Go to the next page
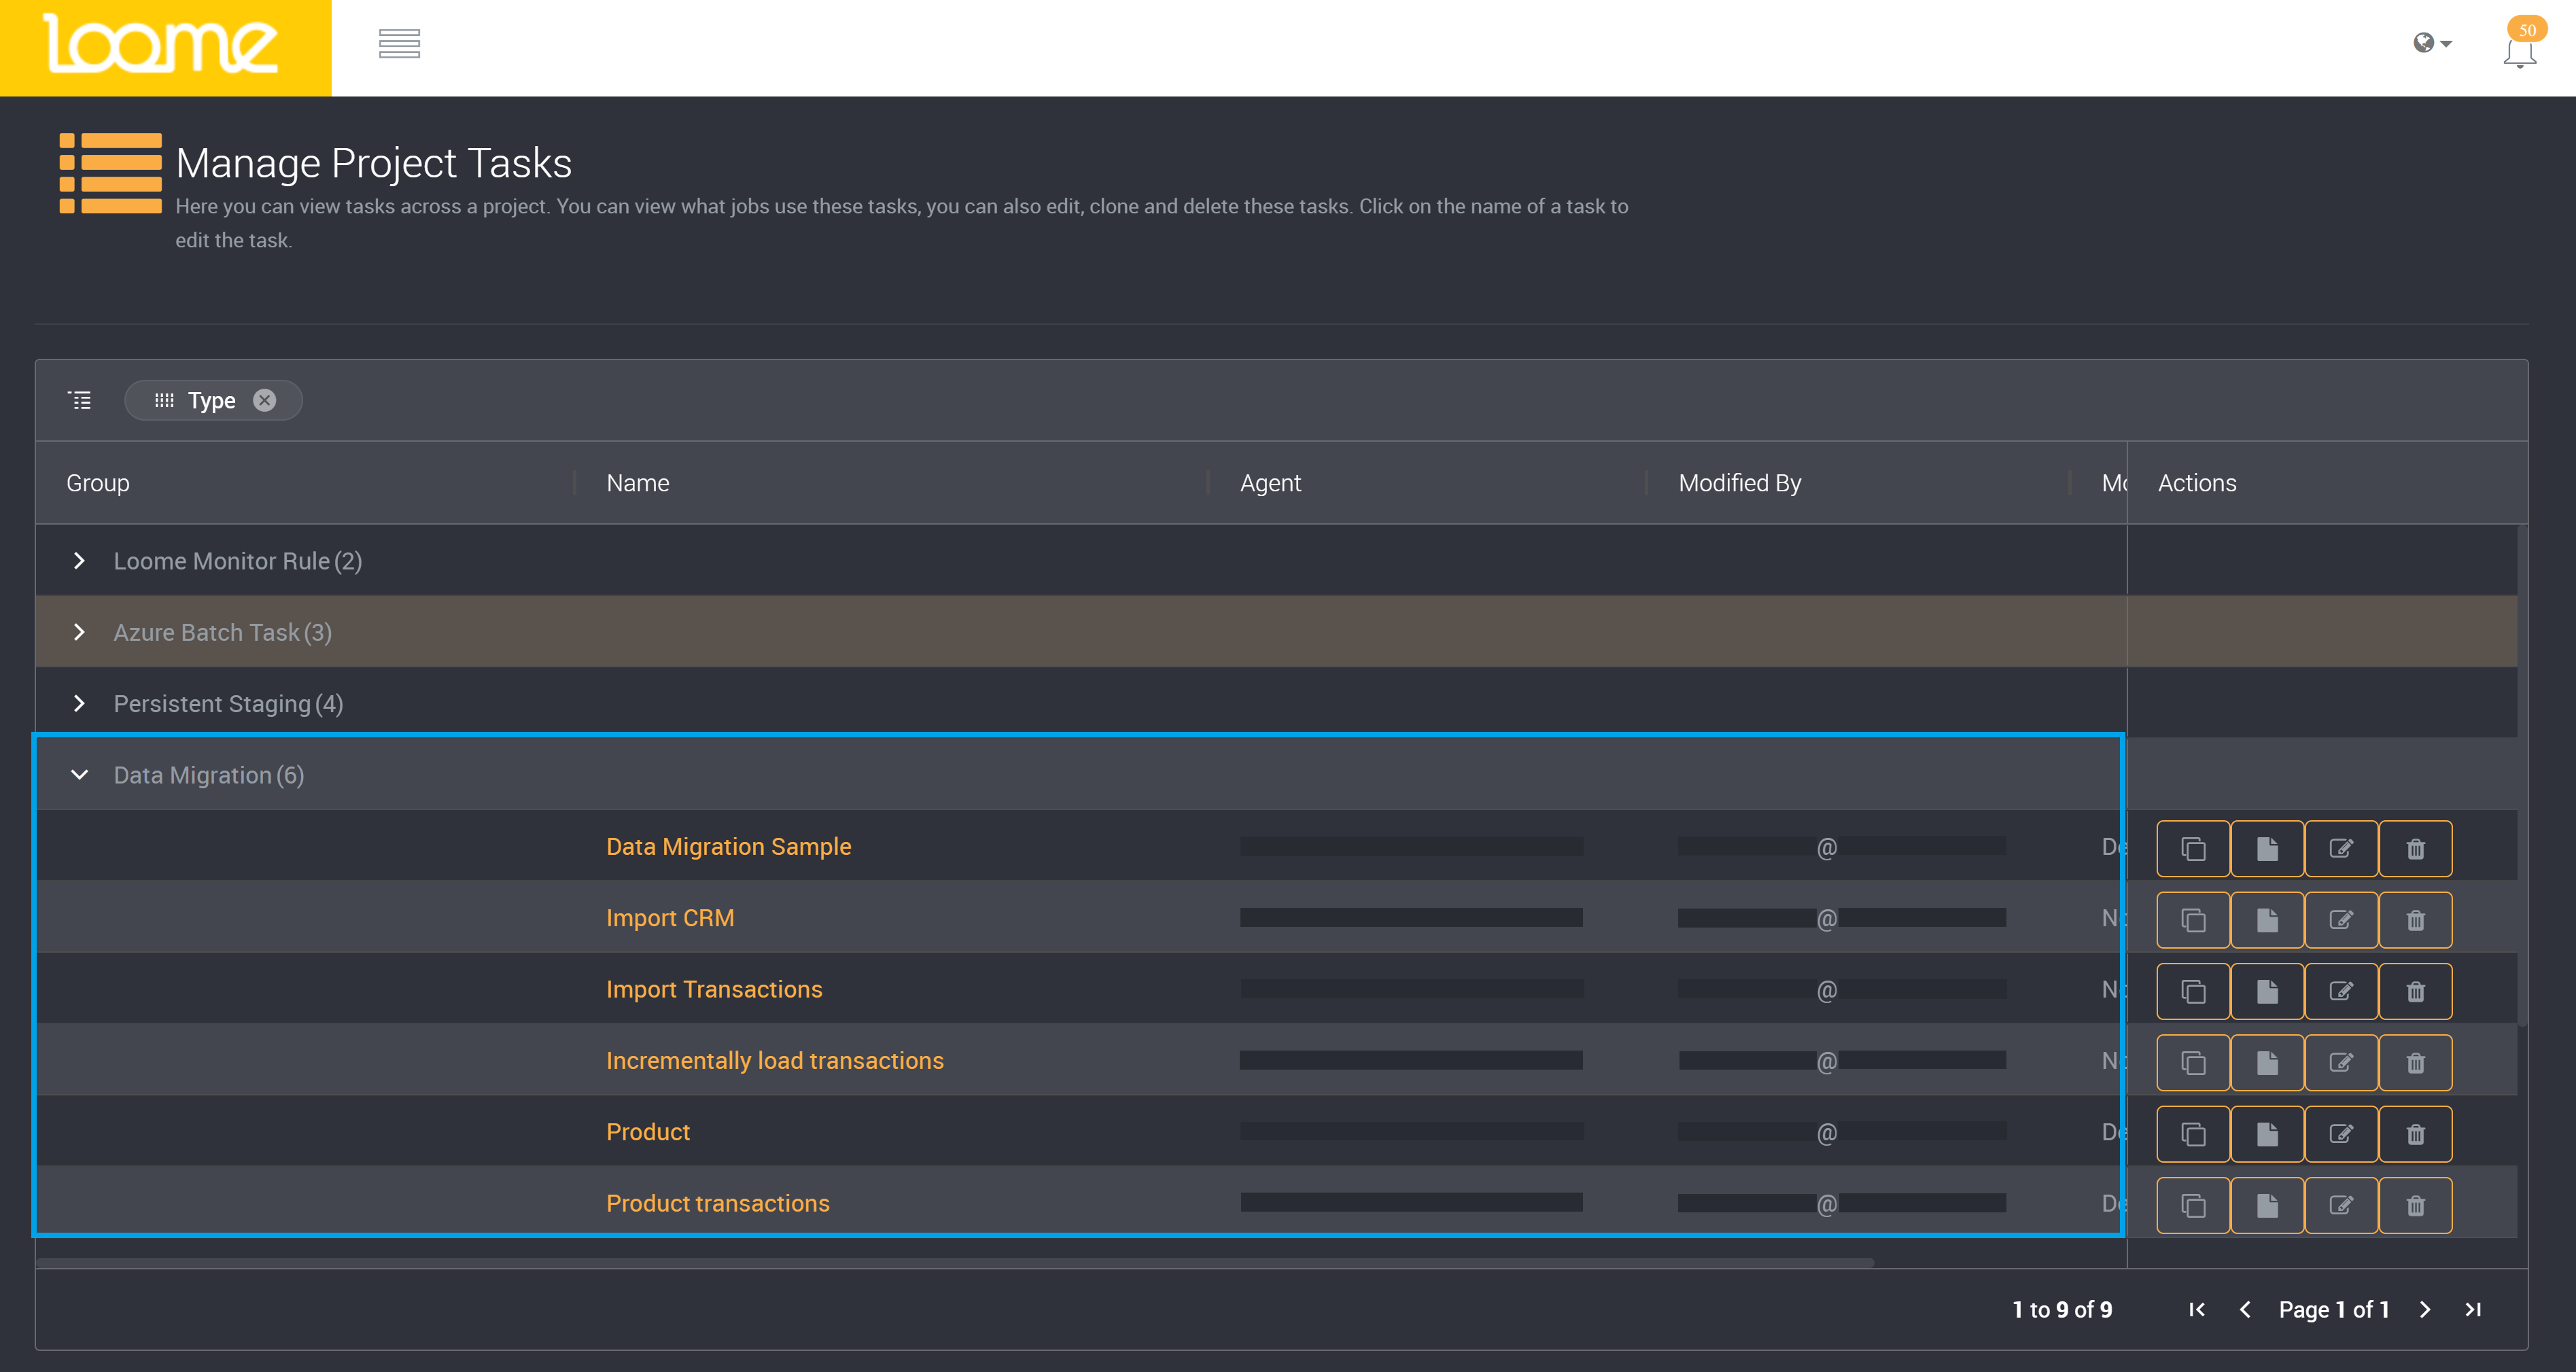Image resolution: width=2576 pixels, height=1372 pixels. tap(2425, 1310)
